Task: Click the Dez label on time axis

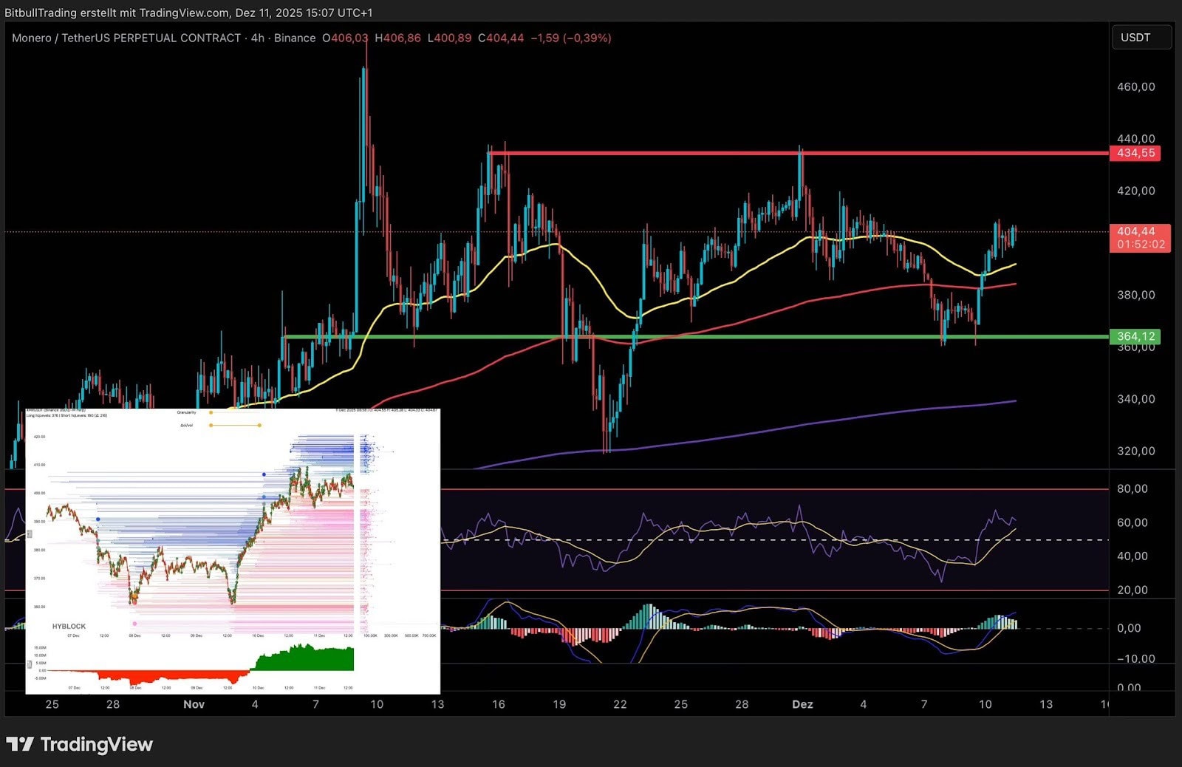Action: coord(802,704)
